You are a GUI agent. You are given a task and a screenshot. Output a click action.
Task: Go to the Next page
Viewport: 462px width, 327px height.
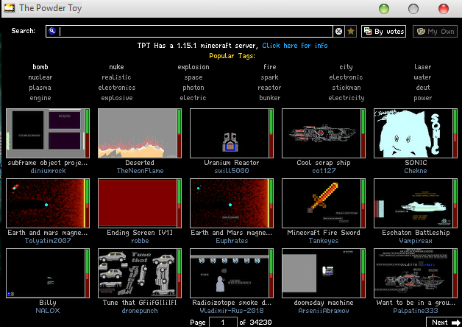444,323
